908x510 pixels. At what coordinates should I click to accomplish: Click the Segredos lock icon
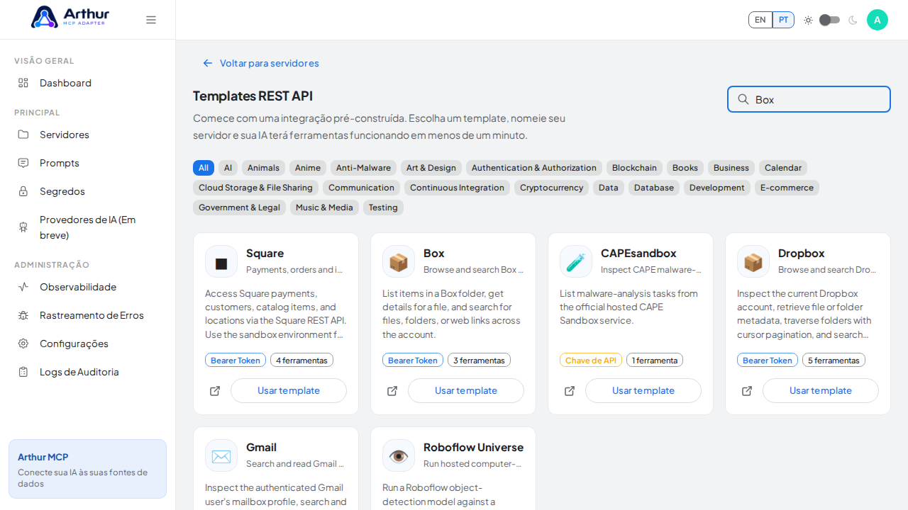click(x=23, y=191)
